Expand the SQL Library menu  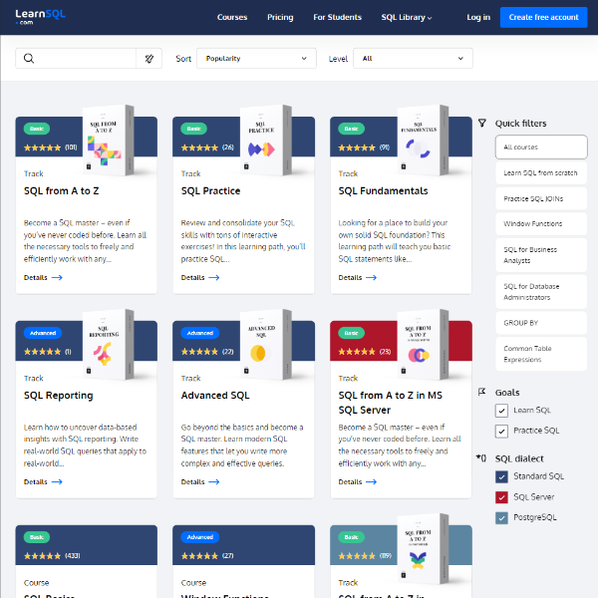[x=407, y=17]
